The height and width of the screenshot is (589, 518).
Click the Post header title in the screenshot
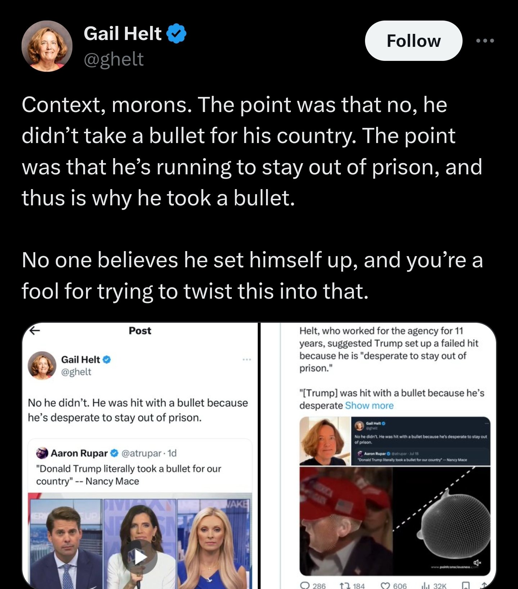[x=140, y=330]
